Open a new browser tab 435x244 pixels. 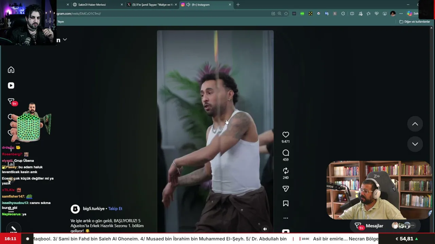point(238,5)
